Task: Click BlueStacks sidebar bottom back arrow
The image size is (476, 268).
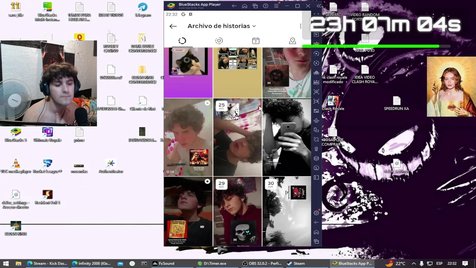Action: point(316,222)
